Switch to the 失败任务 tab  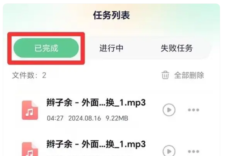[x=176, y=48]
